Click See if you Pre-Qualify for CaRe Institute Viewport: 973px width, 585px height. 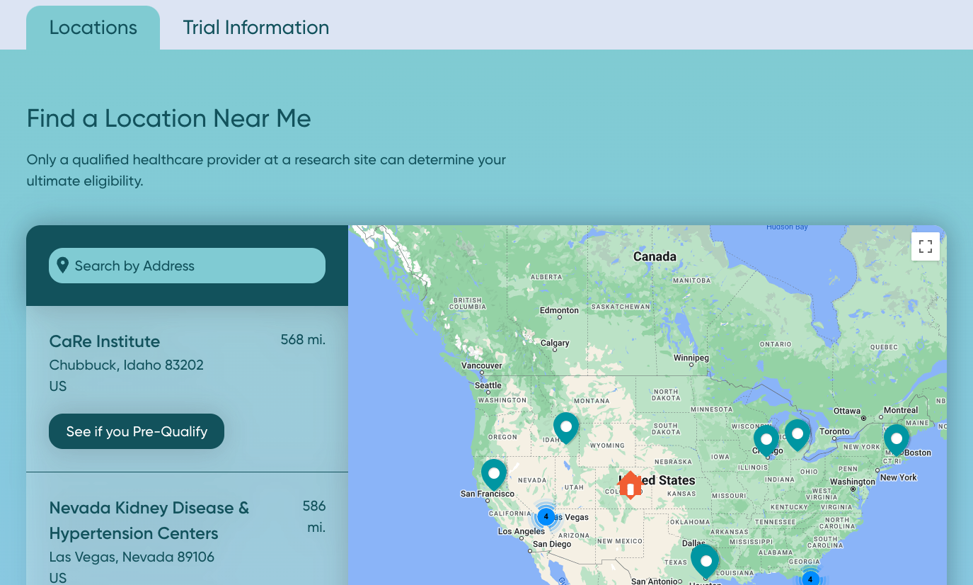(x=137, y=431)
